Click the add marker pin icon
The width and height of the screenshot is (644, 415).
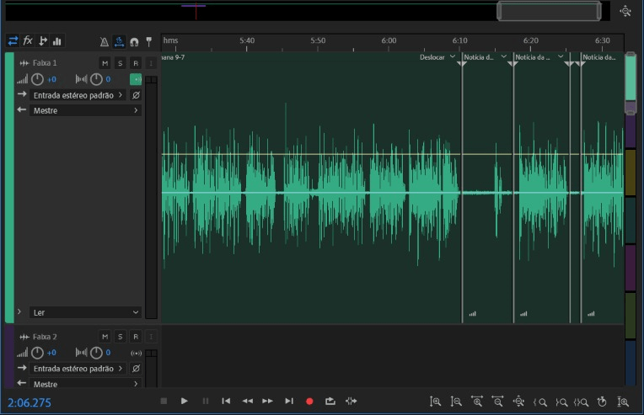(x=148, y=41)
